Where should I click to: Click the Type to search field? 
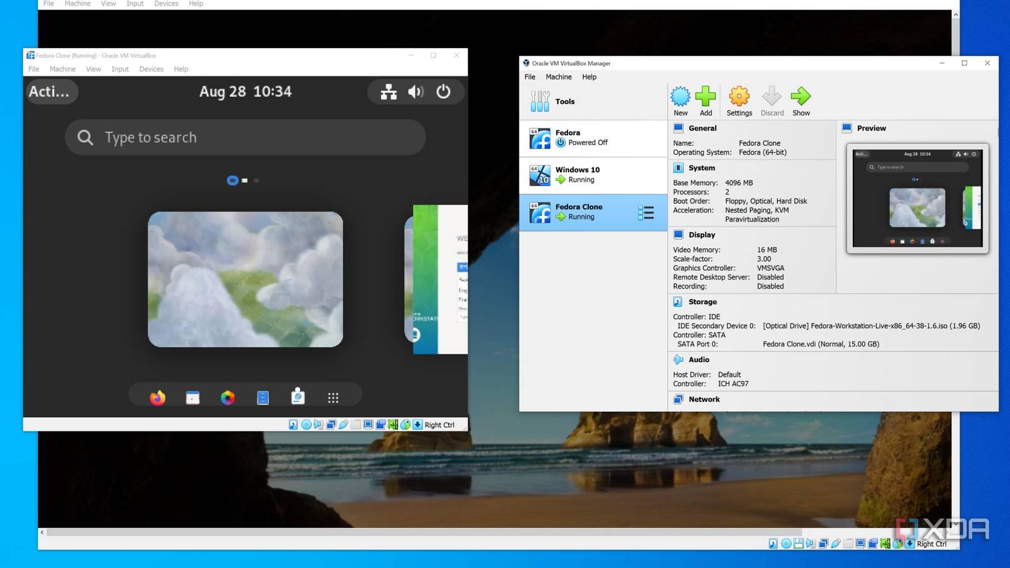tap(245, 137)
